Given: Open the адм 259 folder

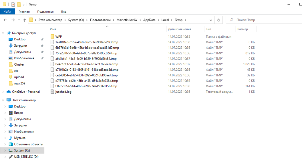Looking at the screenshot, I should [20, 83].
